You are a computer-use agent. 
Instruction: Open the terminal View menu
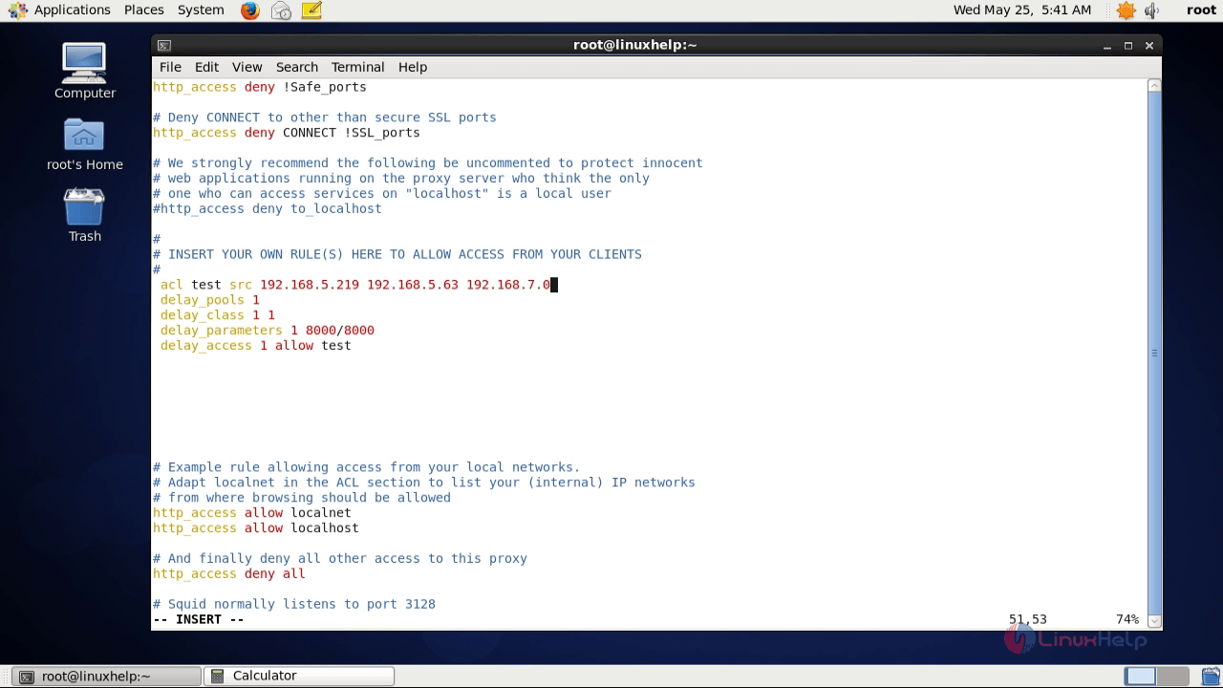[247, 67]
